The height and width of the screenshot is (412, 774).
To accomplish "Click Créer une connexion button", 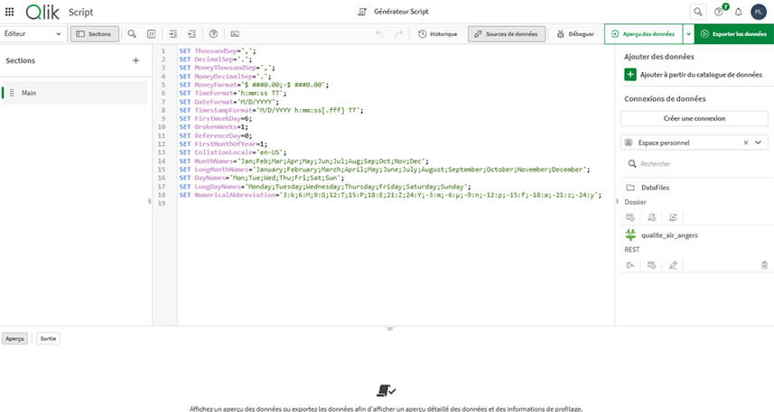I will click(695, 118).
